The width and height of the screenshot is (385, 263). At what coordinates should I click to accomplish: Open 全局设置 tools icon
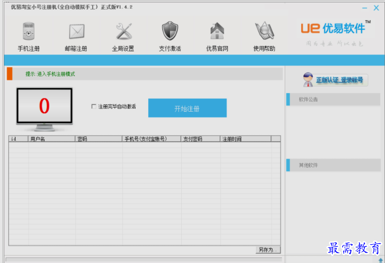tap(124, 32)
